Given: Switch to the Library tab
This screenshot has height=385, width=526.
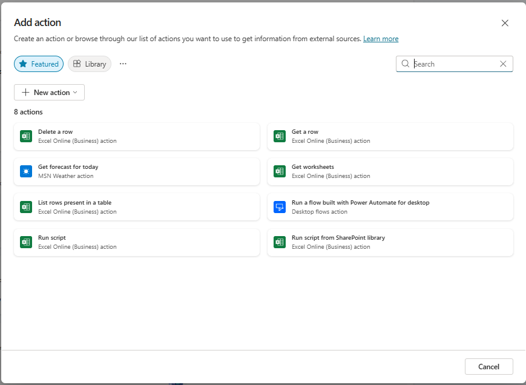Looking at the screenshot, I should (x=90, y=64).
